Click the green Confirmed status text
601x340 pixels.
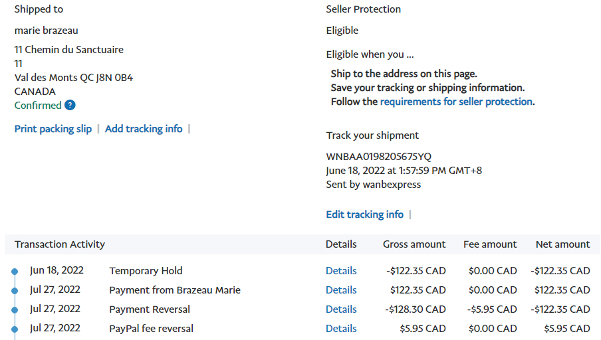coord(38,106)
